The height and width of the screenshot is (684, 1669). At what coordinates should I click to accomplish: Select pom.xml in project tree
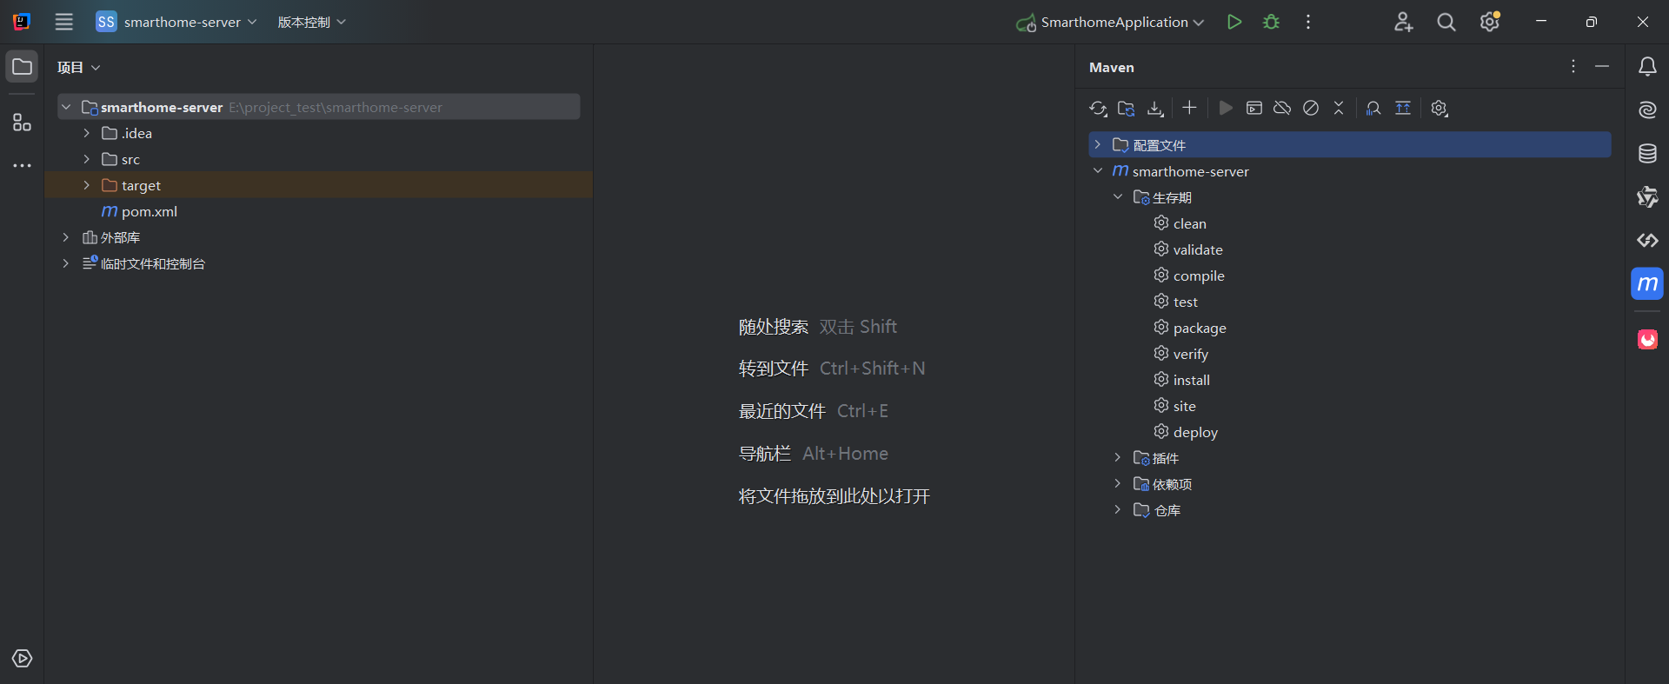[x=139, y=211]
